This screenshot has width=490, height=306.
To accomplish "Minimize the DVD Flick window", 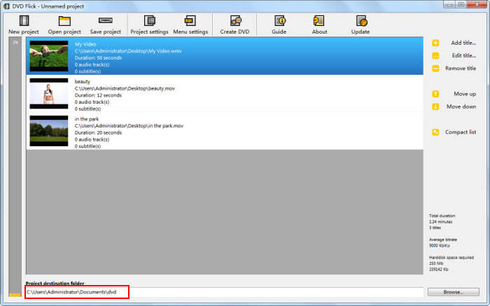I will 449,5.
